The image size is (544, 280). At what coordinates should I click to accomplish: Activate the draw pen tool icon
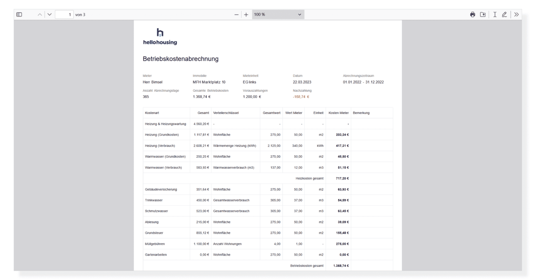pos(504,15)
